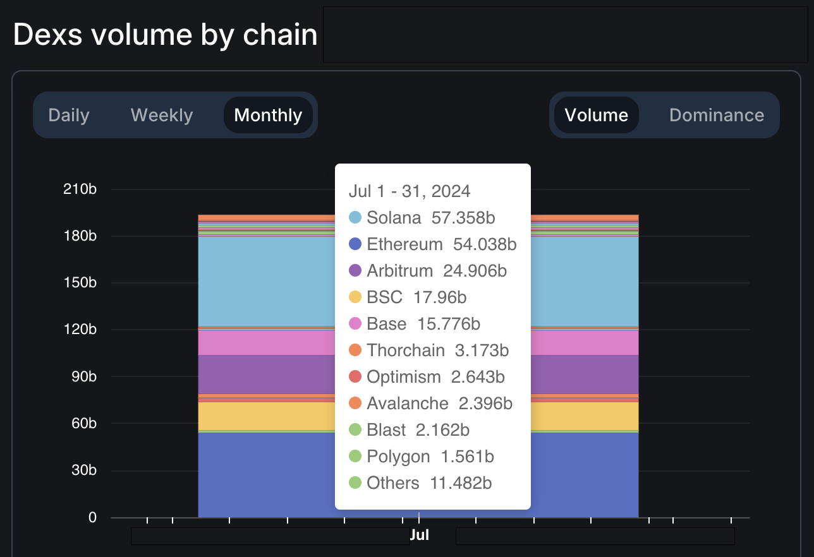Click the pink Base bar segment
This screenshot has width=814, height=557.
coord(265,342)
